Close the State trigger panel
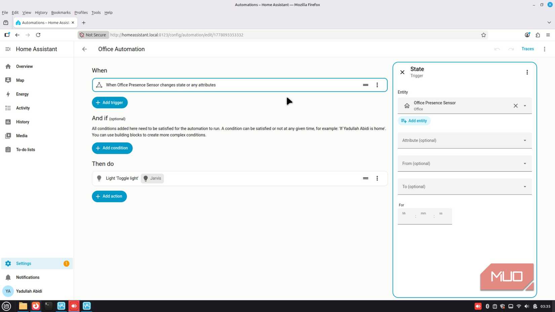The image size is (555, 312). point(402,72)
